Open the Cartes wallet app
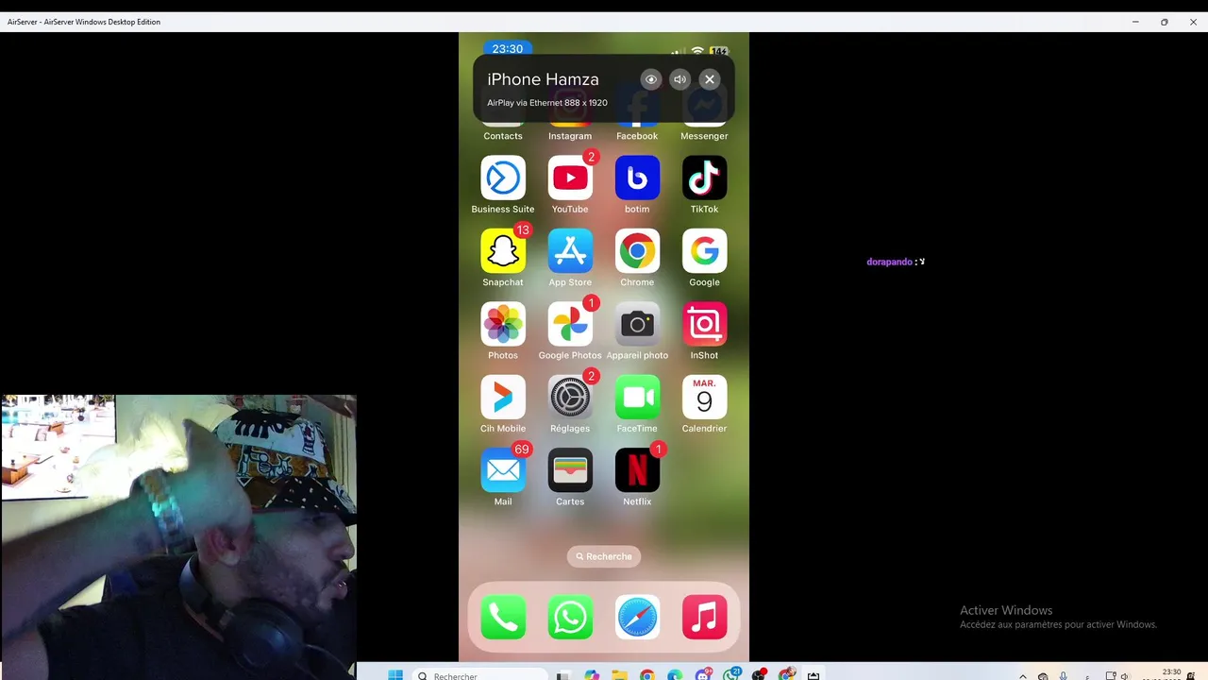 (x=570, y=470)
